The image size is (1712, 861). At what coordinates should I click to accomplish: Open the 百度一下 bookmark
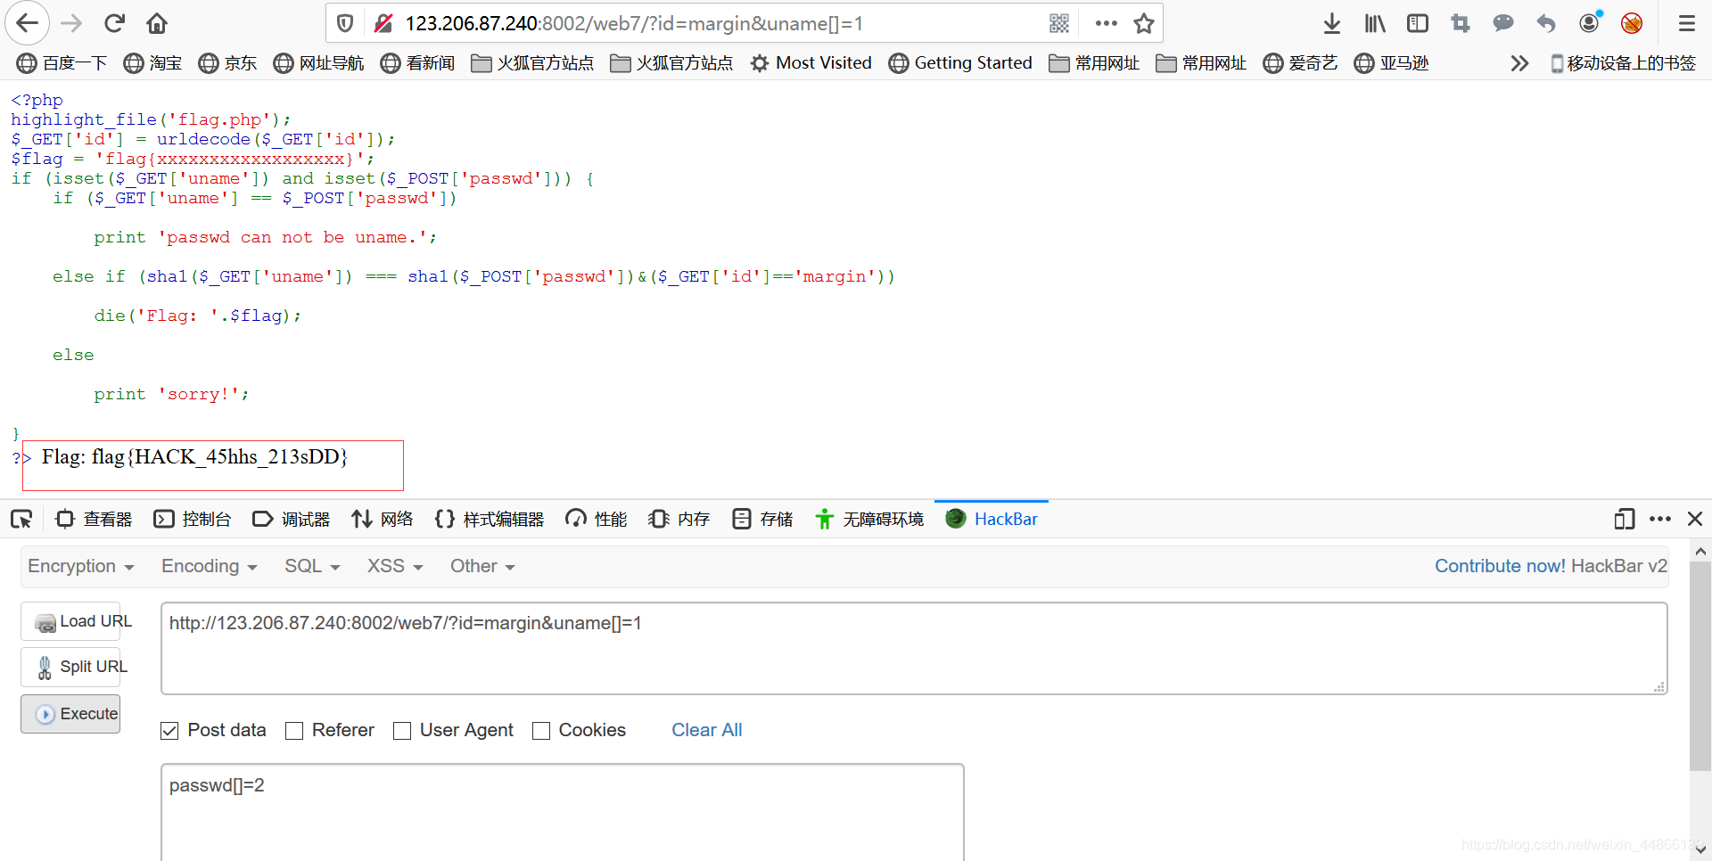(x=62, y=63)
